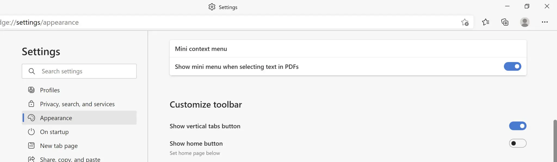Restore down the browser window

tap(527, 6)
